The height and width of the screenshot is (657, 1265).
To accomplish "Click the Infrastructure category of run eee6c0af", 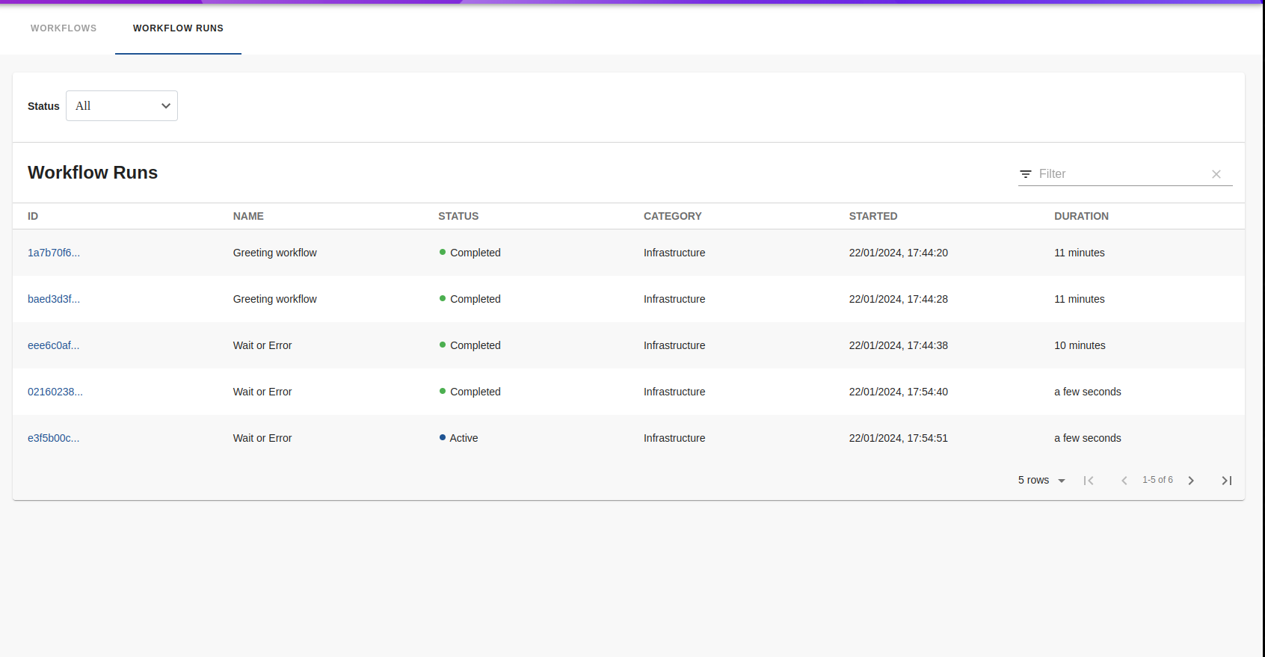I will [x=674, y=345].
